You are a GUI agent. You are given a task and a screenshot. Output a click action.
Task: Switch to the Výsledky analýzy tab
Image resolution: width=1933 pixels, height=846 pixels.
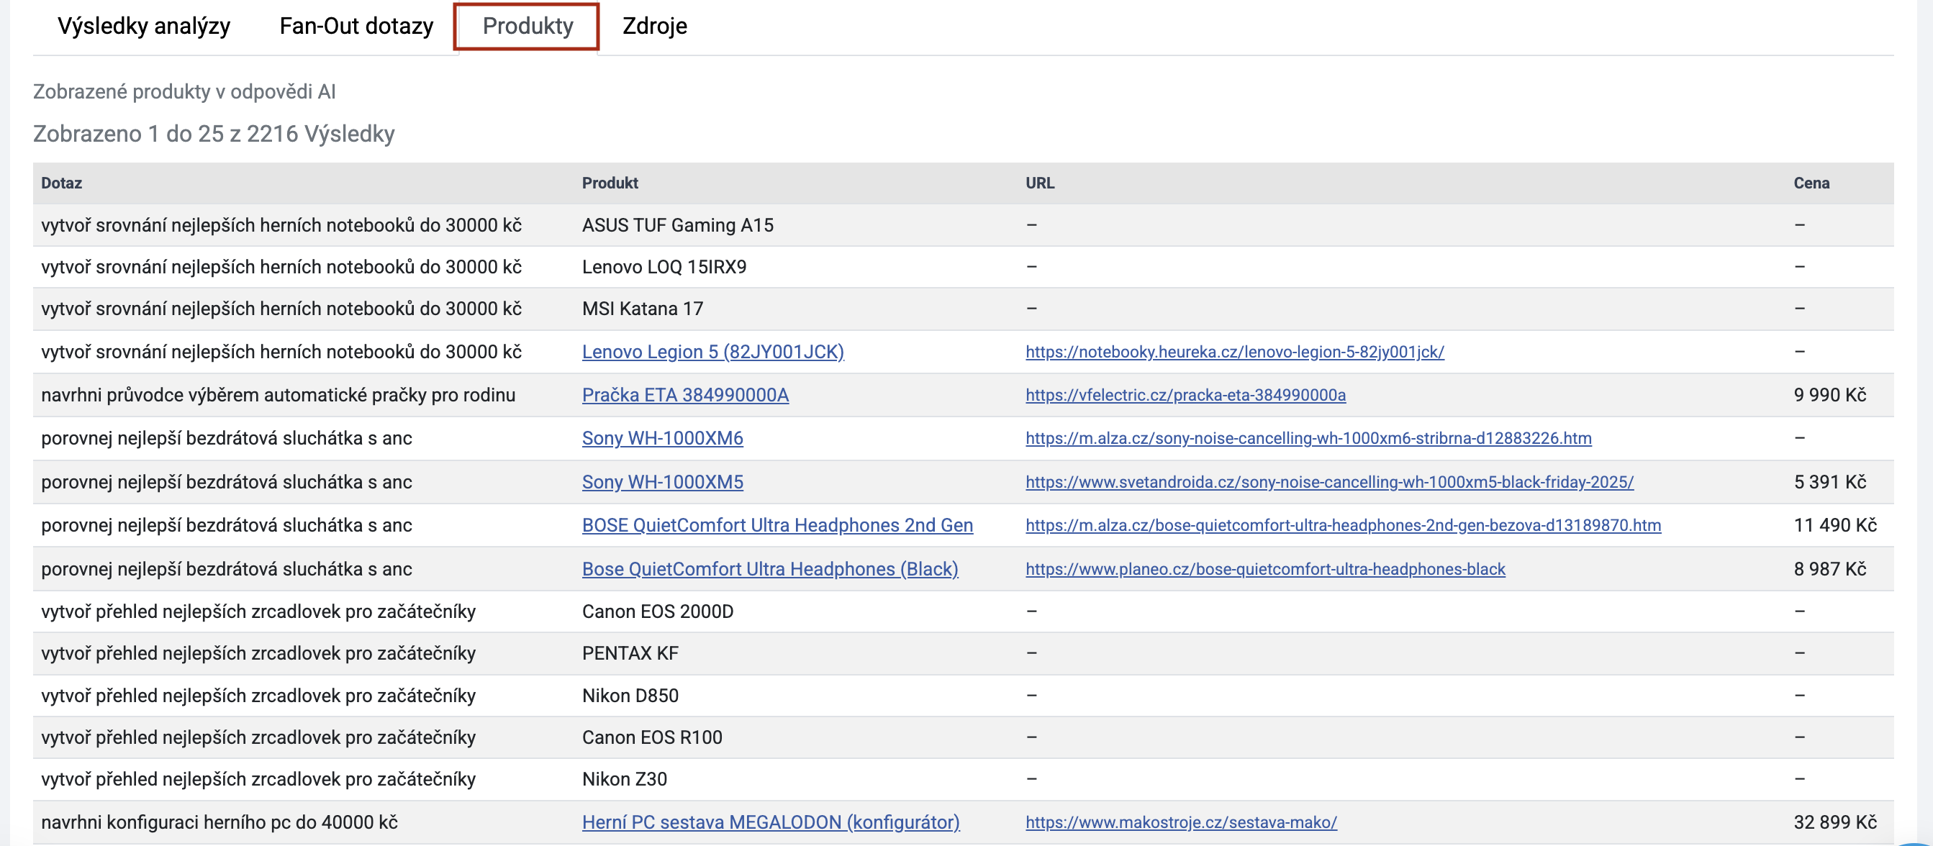coord(143,26)
